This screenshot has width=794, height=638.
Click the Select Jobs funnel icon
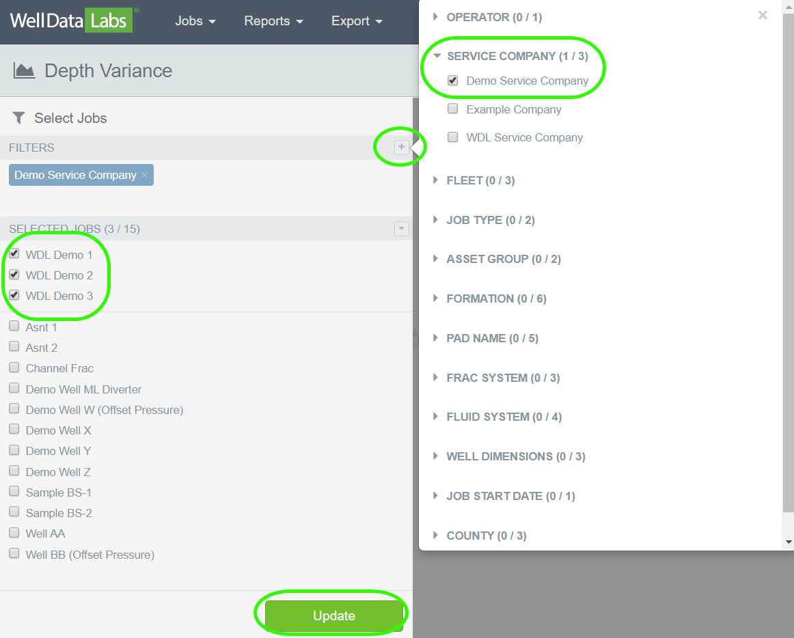click(x=18, y=118)
